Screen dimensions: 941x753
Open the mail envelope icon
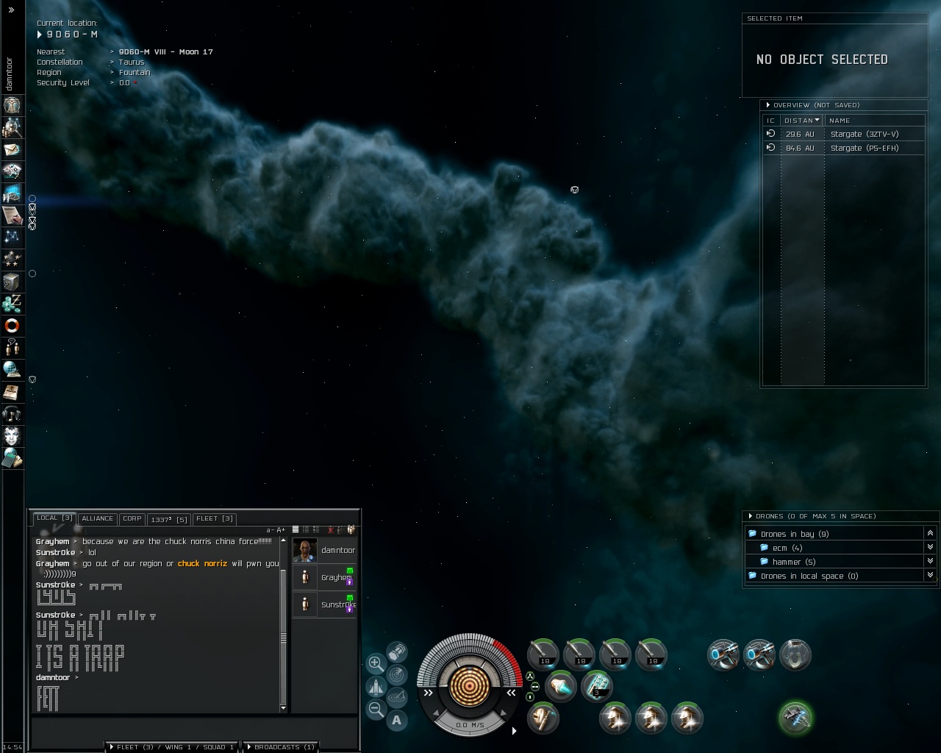[12, 149]
